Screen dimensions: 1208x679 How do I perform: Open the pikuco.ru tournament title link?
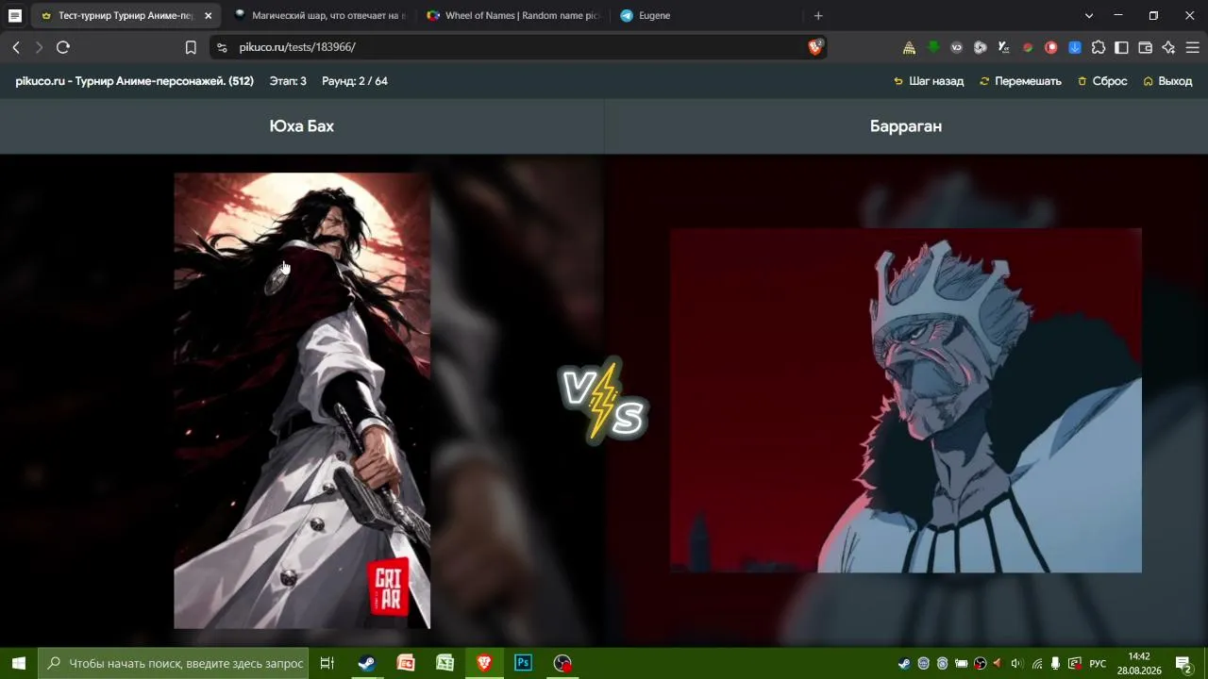(135, 81)
